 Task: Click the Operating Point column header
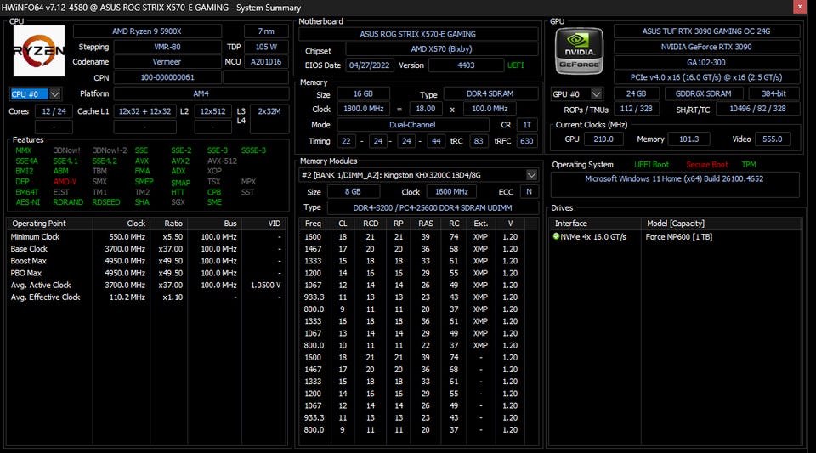click(39, 223)
